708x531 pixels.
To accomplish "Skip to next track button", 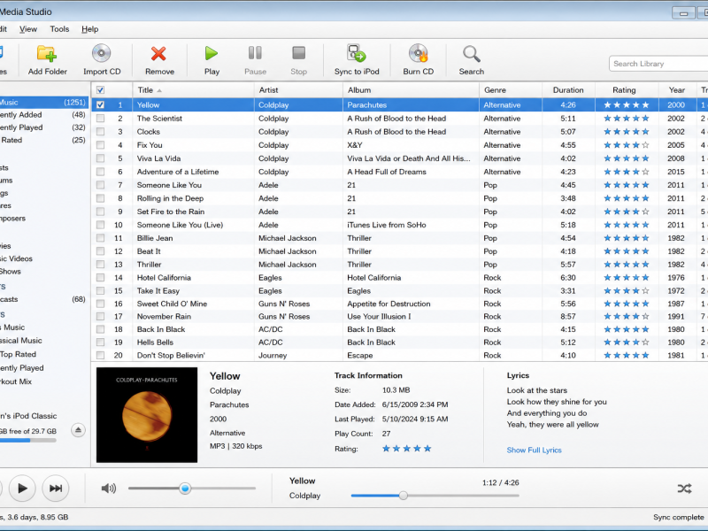I will [x=56, y=489].
